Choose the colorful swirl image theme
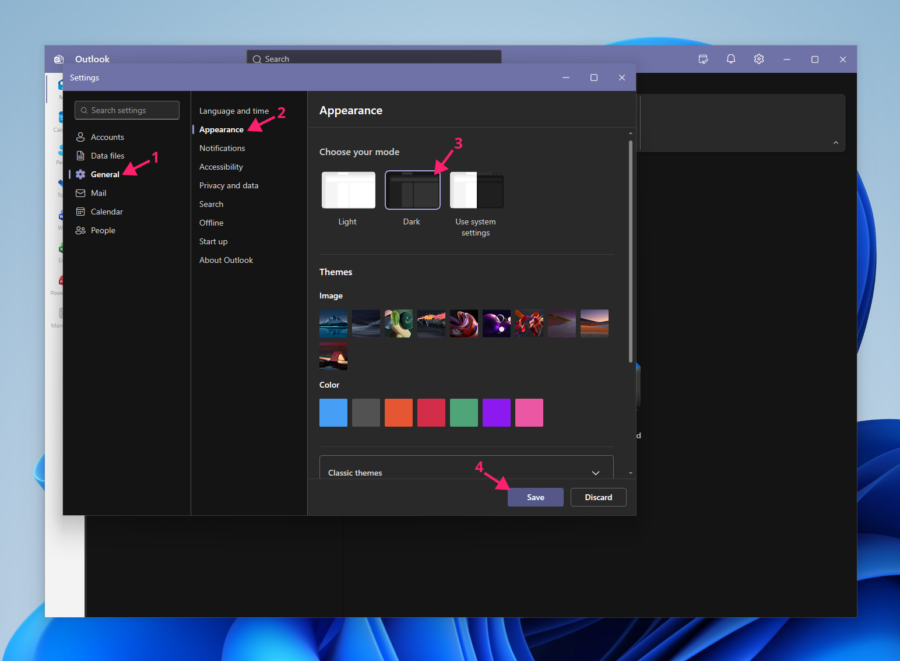 (x=464, y=324)
